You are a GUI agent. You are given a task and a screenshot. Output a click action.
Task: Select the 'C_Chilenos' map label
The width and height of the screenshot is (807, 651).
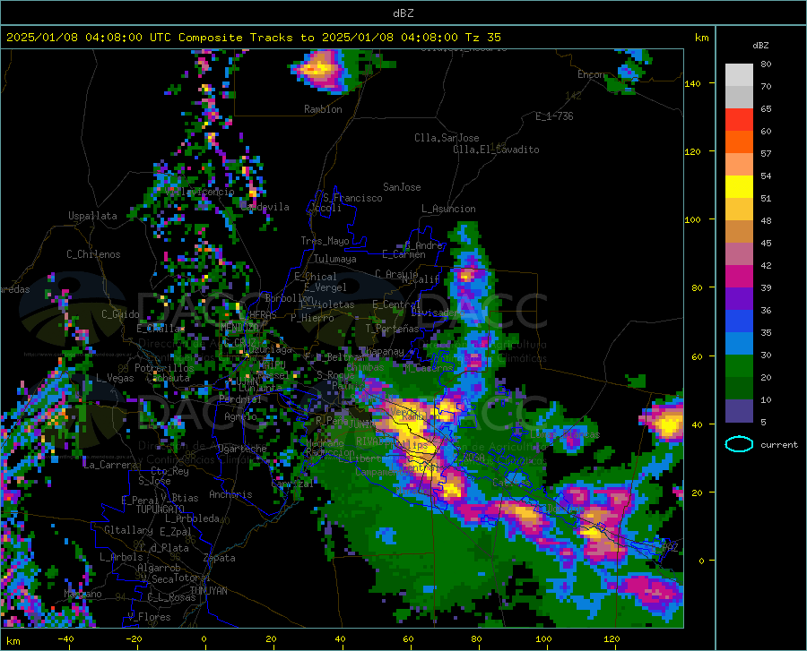pos(93,254)
